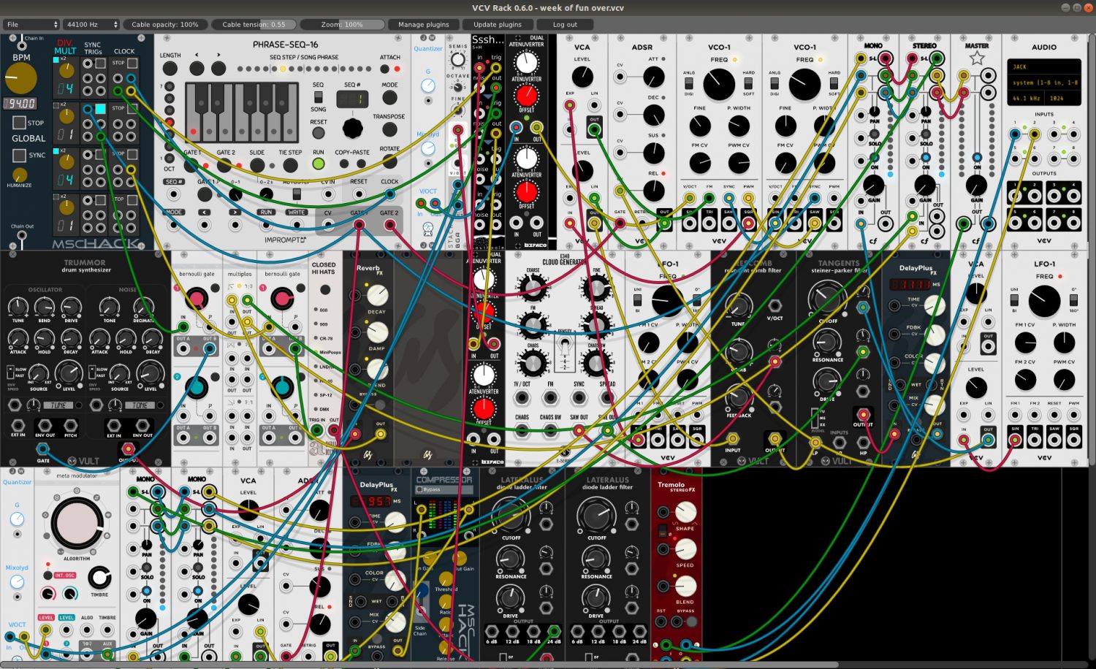The image size is (1096, 669).
Task: Click the SEQ # black knob on PHRASE-SEQ-16
Action: tap(352, 128)
